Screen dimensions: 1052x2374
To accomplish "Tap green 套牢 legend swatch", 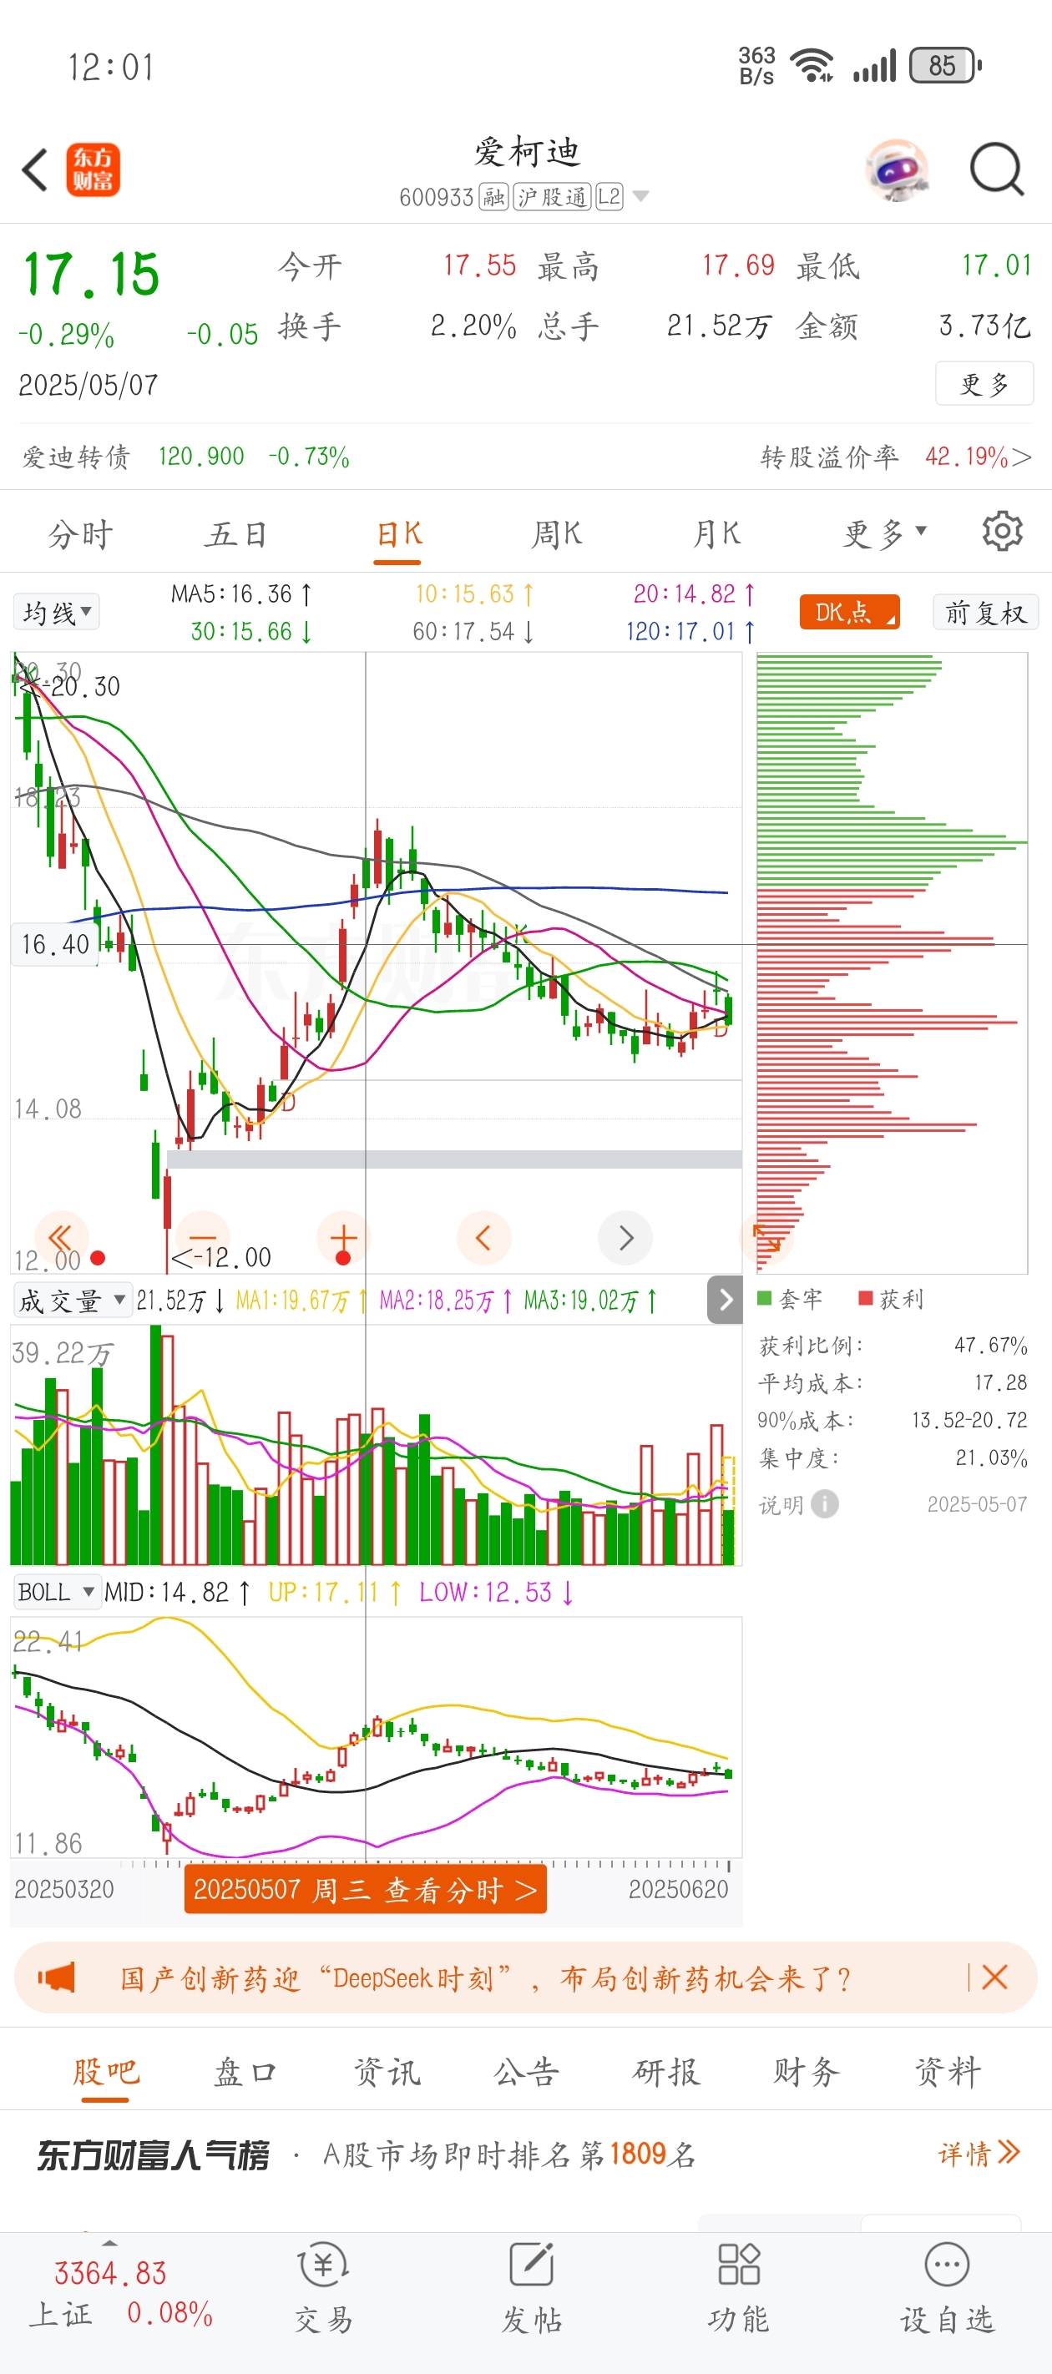I will click(764, 1297).
